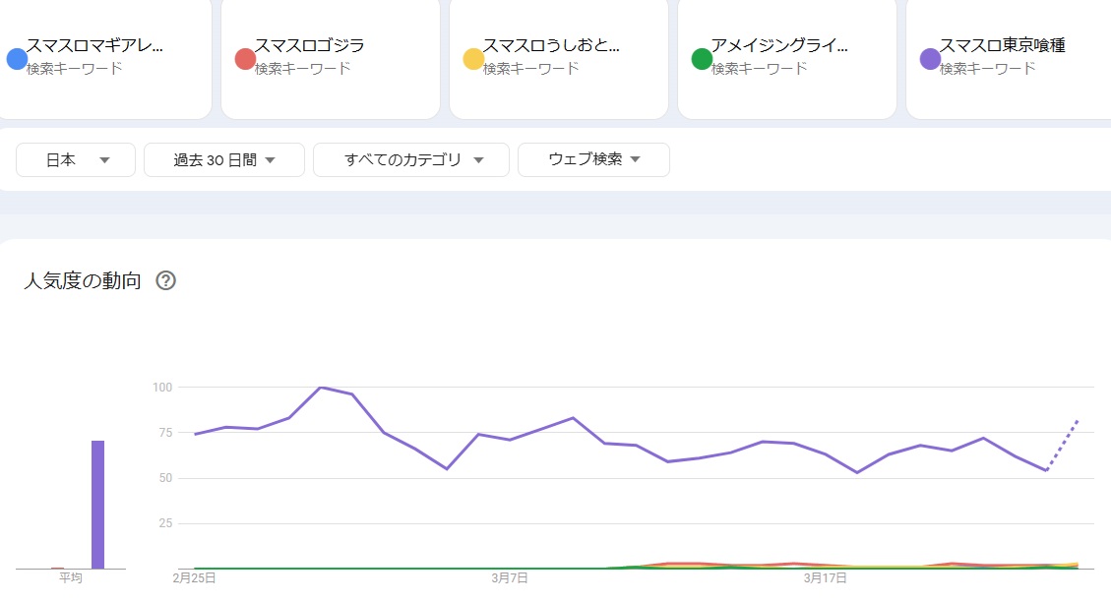Click the 3月17日 date label on axis

[x=825, y=578]
